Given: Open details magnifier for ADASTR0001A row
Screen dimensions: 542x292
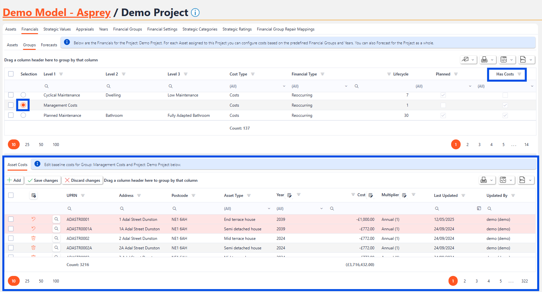Looking at the screenshot, I should click(x=56, y=229).
